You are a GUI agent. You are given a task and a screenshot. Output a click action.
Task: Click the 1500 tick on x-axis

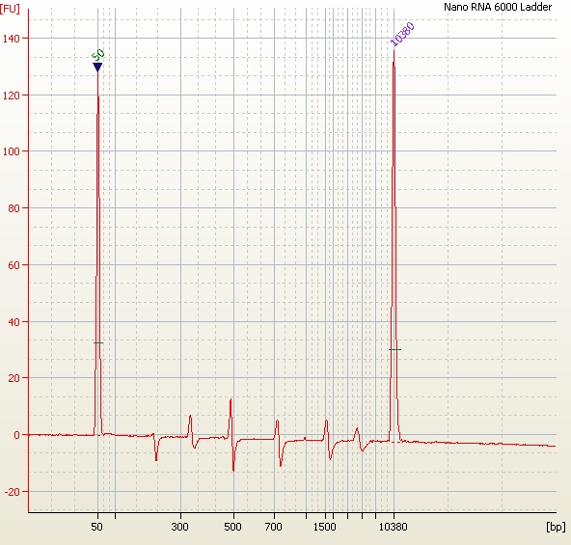point(324,527)
